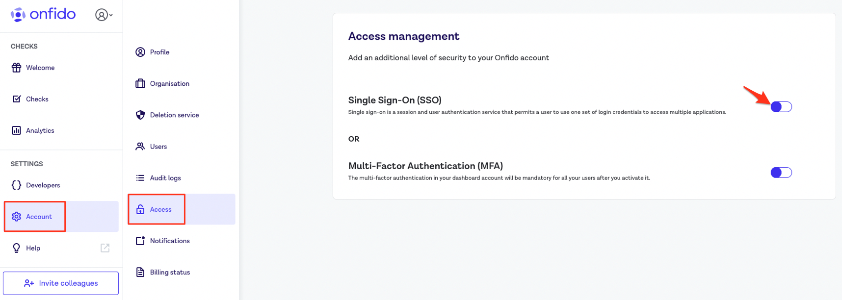Open the Welcome page
842x300 pixels.
[x=61, y=68]
